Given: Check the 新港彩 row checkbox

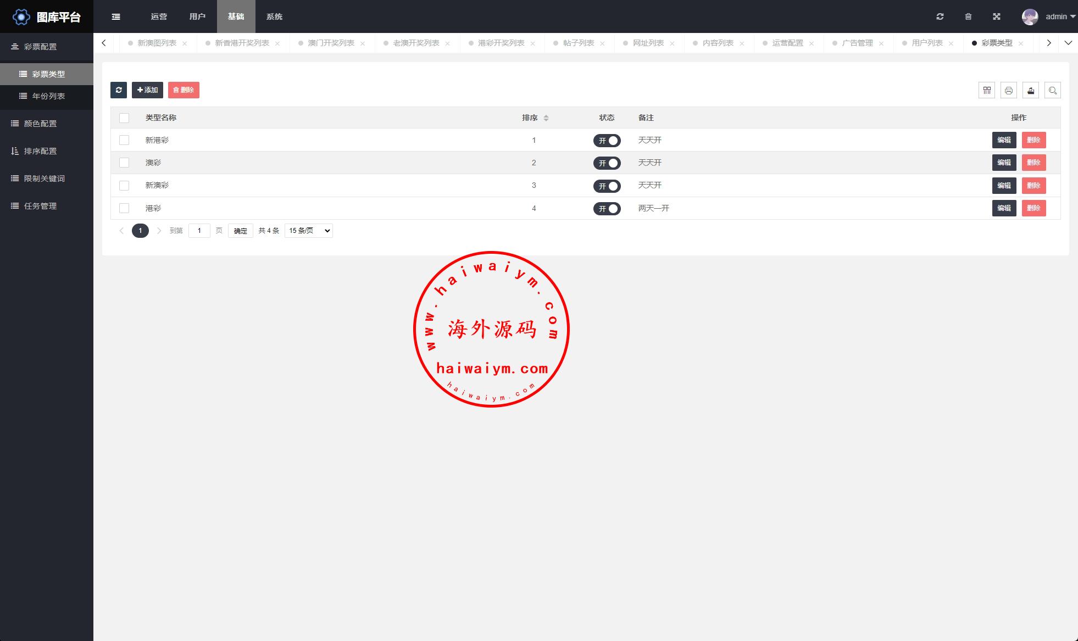Looking at the screenshot, I should 124,140.
